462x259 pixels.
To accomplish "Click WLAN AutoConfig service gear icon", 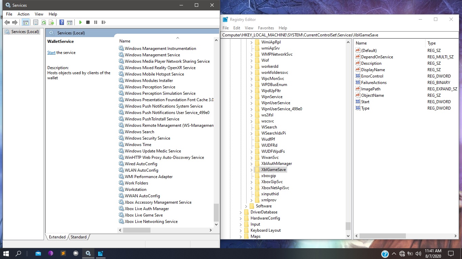I will pyautogui.click(x=121, y=170).
